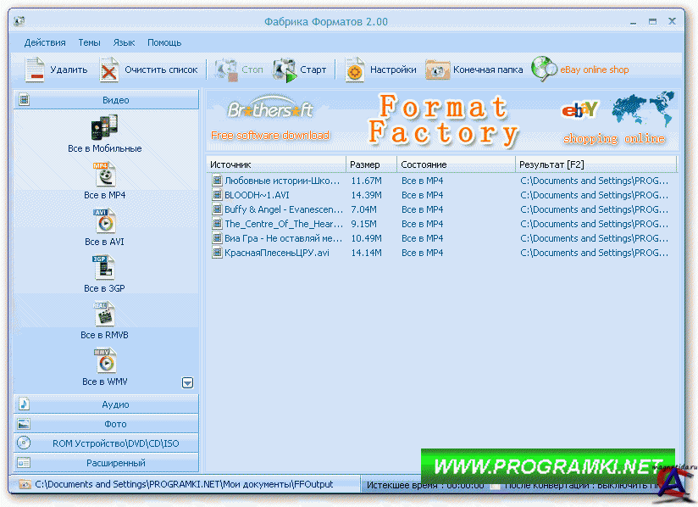Click the Видео panel film icon
Viewport: 698px width, 507px height.
click(x=25, y=100)
